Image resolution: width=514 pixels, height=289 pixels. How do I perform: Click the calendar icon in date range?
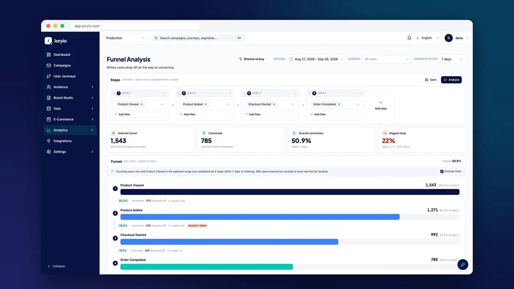pos(291,59)
